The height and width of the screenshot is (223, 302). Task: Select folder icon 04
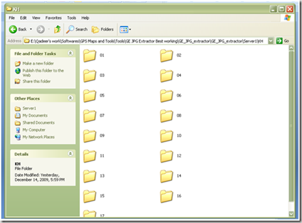(x=167, y=75)
